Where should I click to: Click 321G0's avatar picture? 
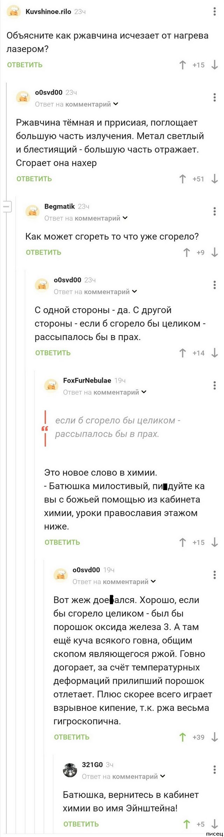click(x=70, y=770)
